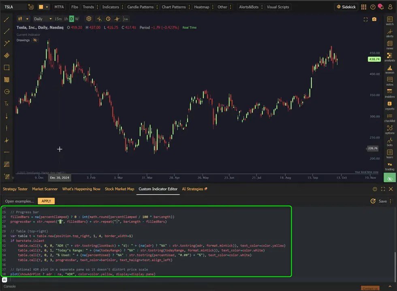Open What's Happening Now tab
This screenshot has height=291, width=397.
pos(81,189)
